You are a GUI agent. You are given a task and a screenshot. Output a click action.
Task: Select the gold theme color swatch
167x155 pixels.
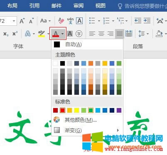point(105,64)
